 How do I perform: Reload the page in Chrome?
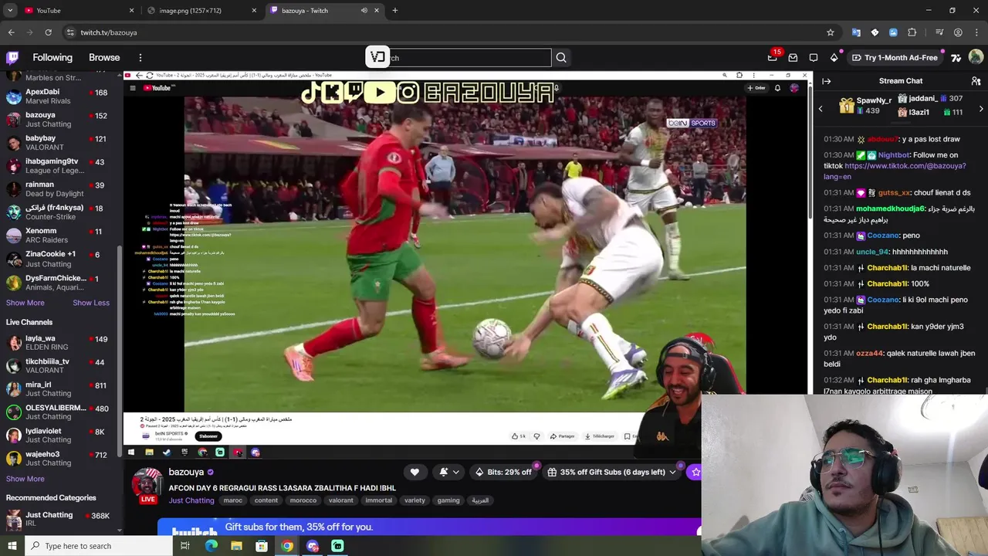pos(48,32)
